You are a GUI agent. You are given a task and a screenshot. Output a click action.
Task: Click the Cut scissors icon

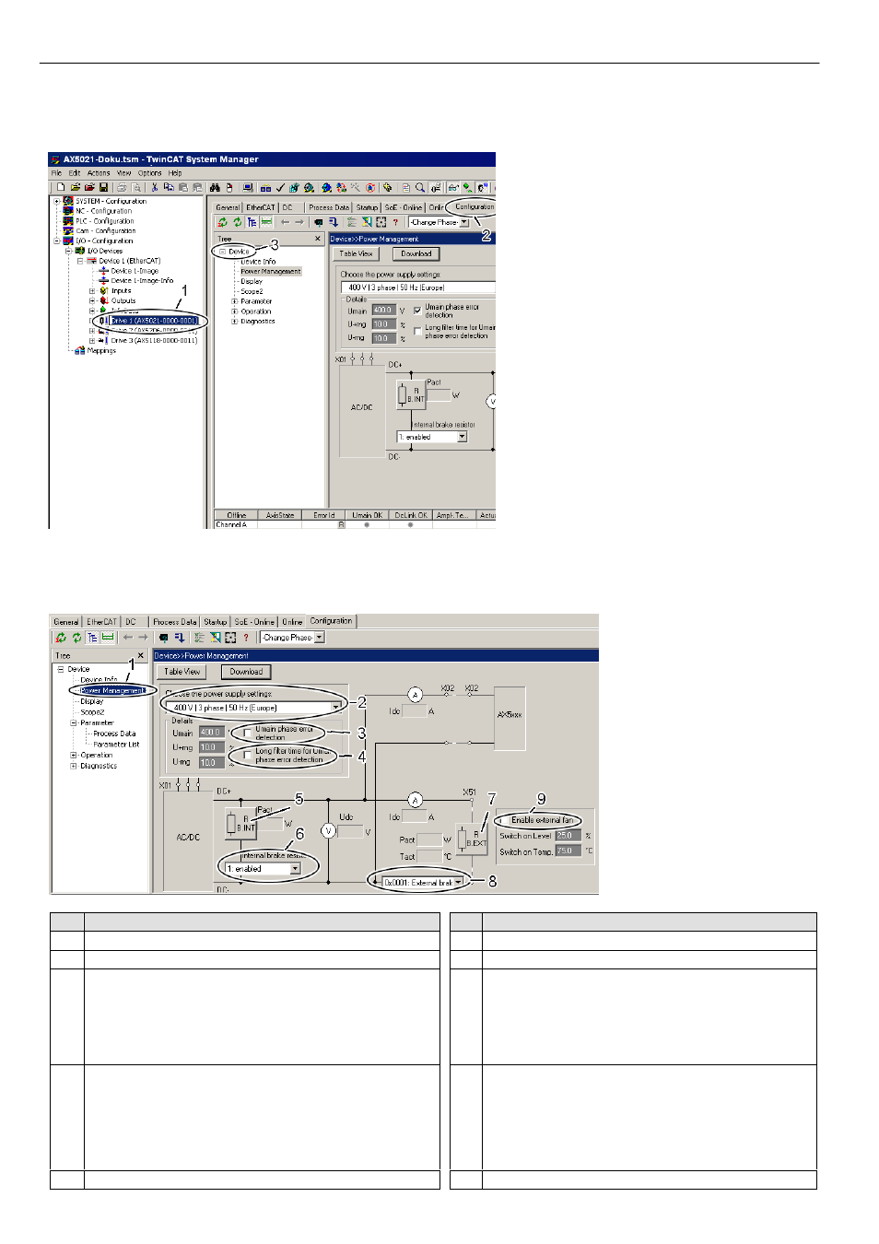tap(155, 187)
